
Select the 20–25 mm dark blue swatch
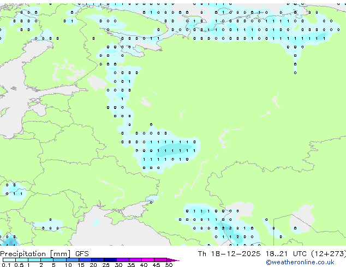point(97,260)
